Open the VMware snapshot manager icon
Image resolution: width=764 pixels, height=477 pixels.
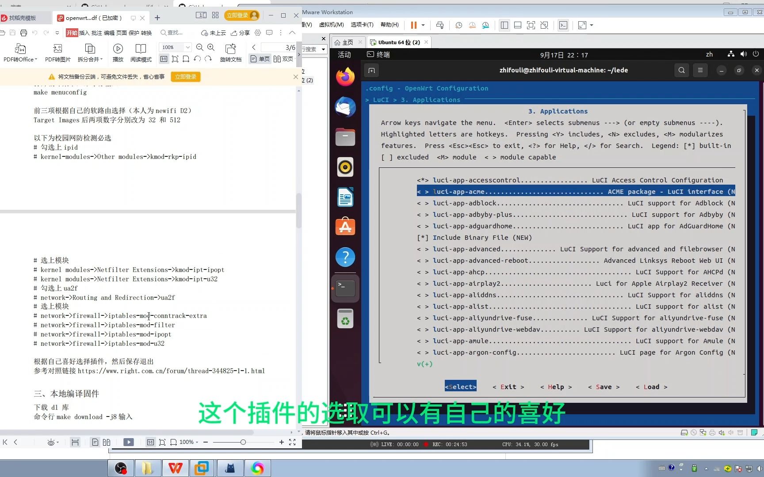pos(485,25)
